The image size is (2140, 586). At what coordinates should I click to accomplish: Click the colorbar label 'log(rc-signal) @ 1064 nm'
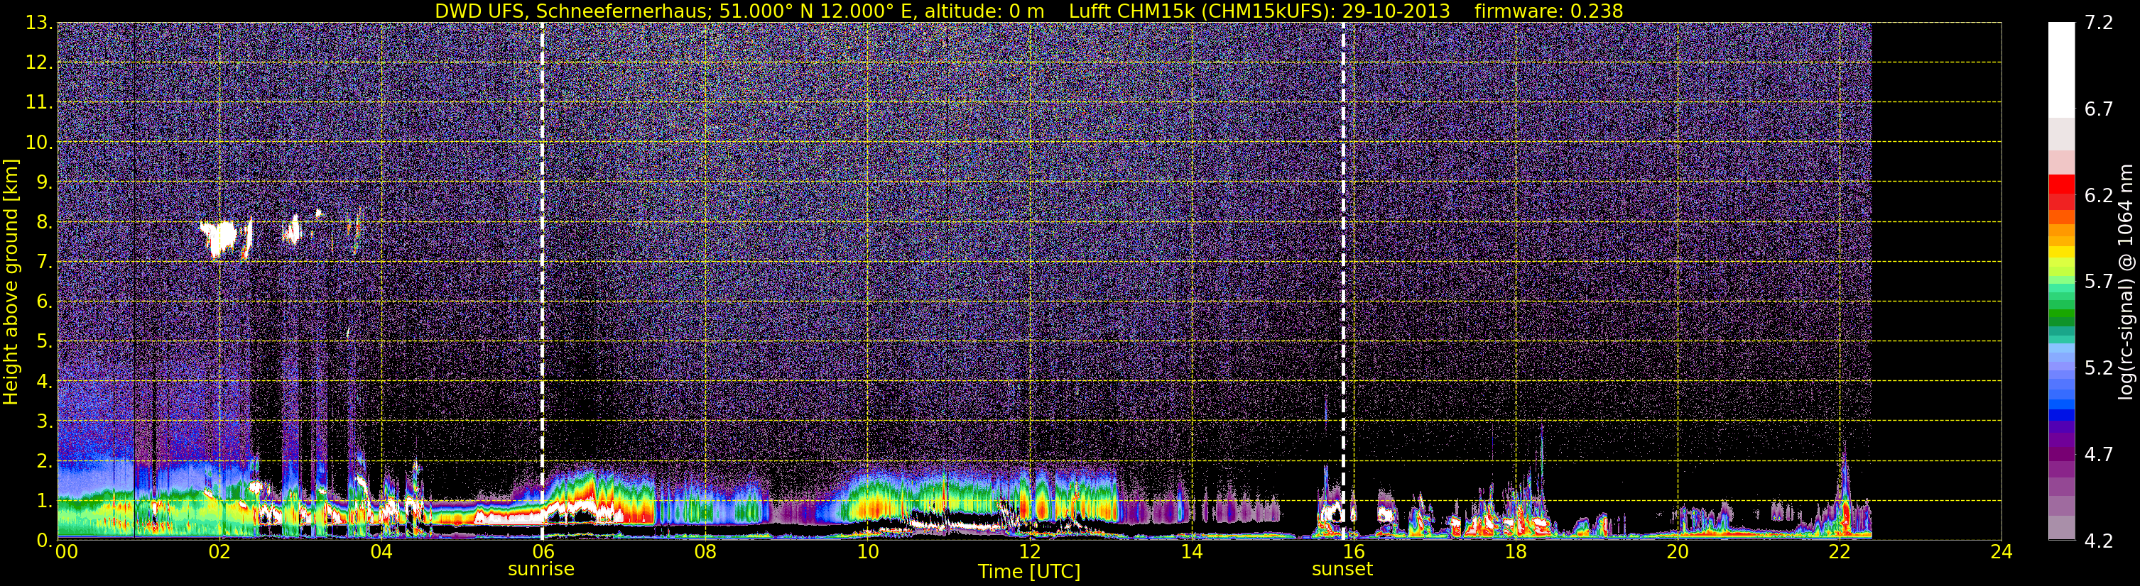(2125, 282)
